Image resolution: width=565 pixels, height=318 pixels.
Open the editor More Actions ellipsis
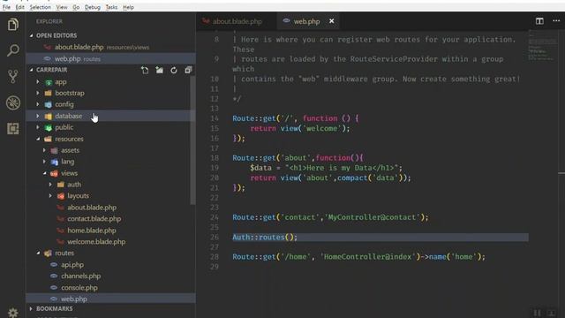tap(556, 21)
